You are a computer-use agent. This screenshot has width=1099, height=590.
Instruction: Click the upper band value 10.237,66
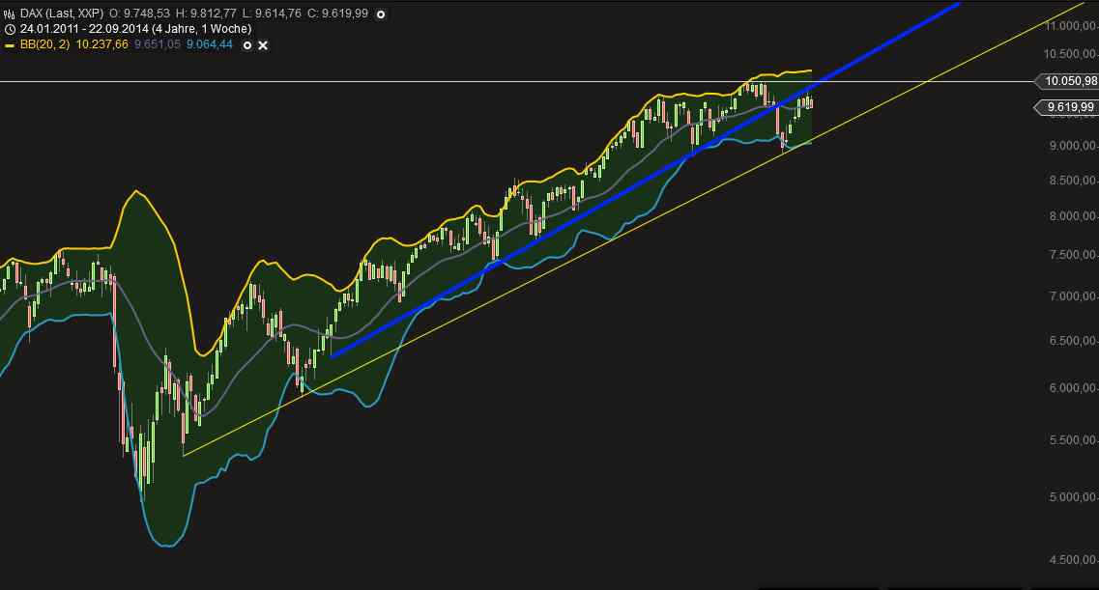(x=101, y=44)
